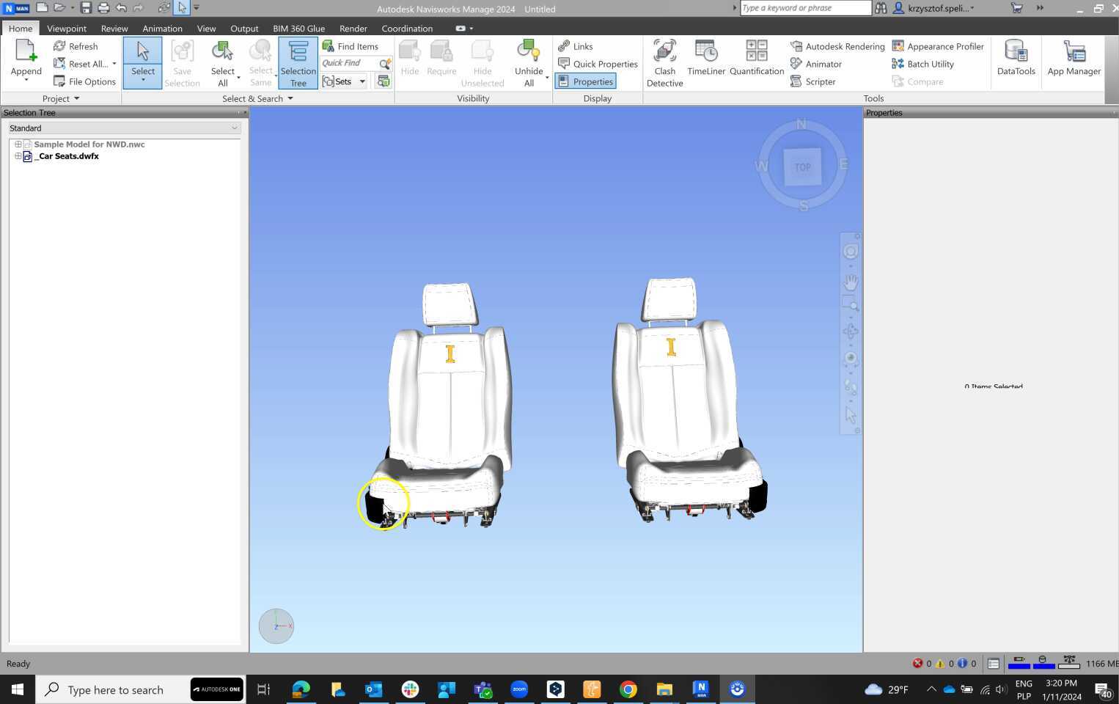1119x704 pixels.
Task: Open the Standard selection tree dropdown
Action: 233,128
